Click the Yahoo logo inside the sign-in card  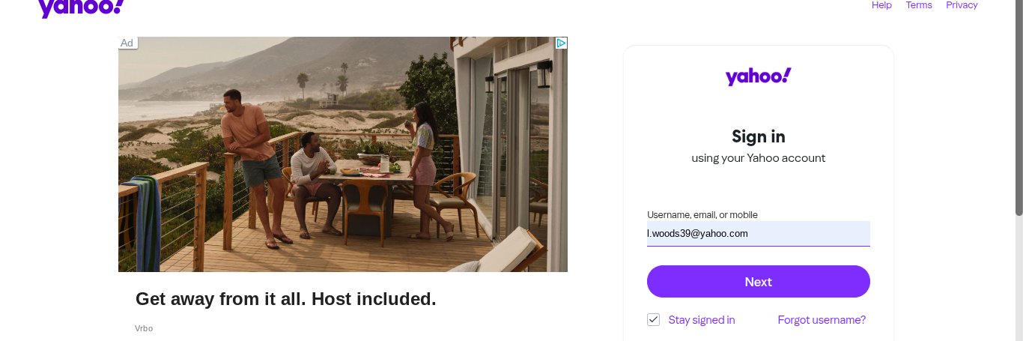pyautogui.click(x=758, y=76)
